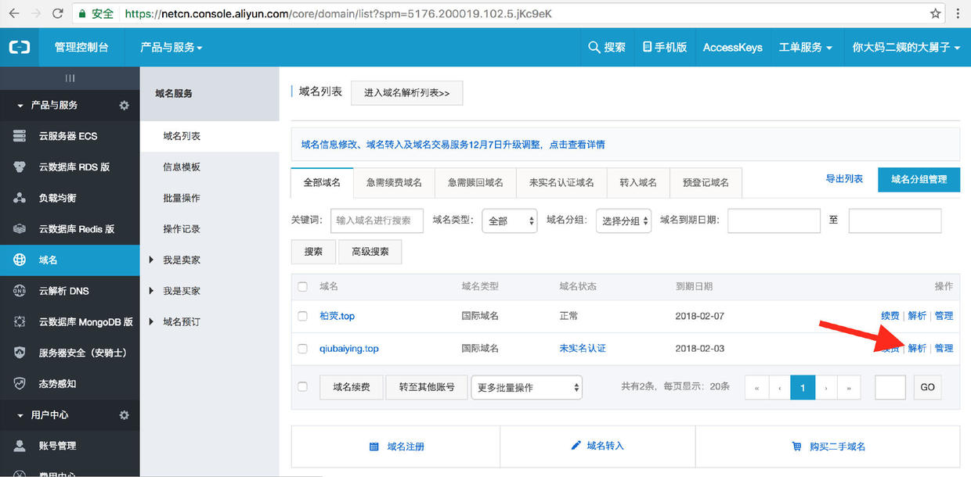Image resolution: width=971 pixels, height=477 pixels.
Task: Click the 云数据库 RDS 版 icon
Action: coord(20,167)
